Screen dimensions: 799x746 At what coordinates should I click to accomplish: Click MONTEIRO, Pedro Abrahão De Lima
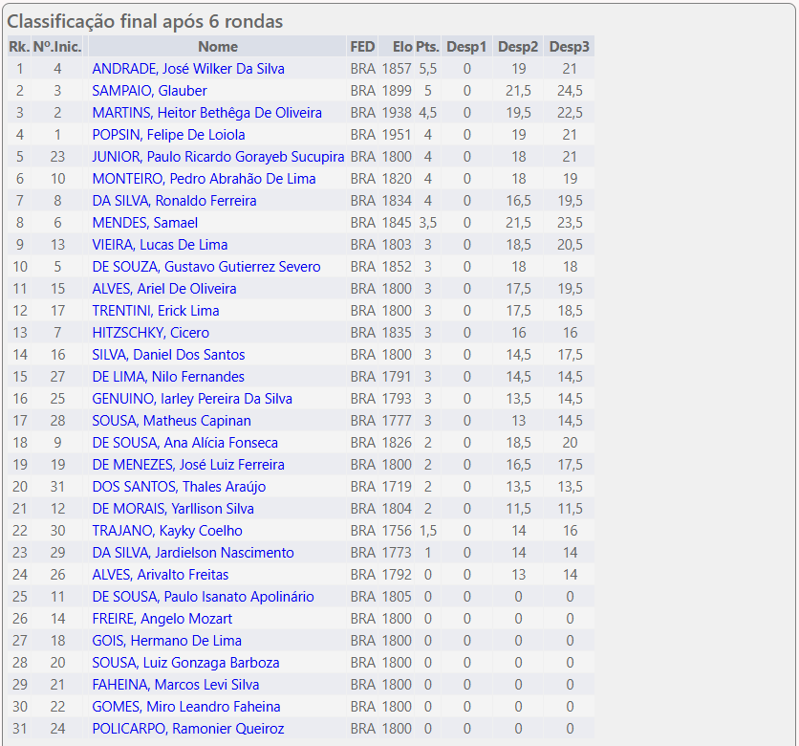click(x=204, y=179)
